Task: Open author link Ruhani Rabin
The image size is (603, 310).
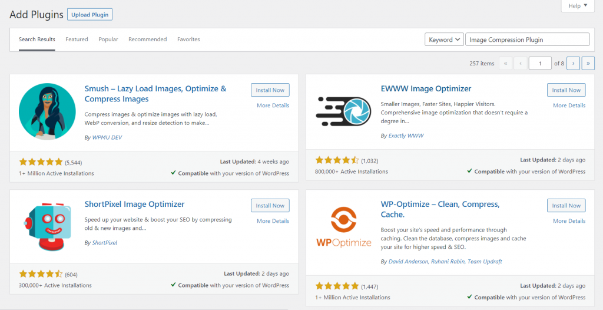Action: point(448,262)
